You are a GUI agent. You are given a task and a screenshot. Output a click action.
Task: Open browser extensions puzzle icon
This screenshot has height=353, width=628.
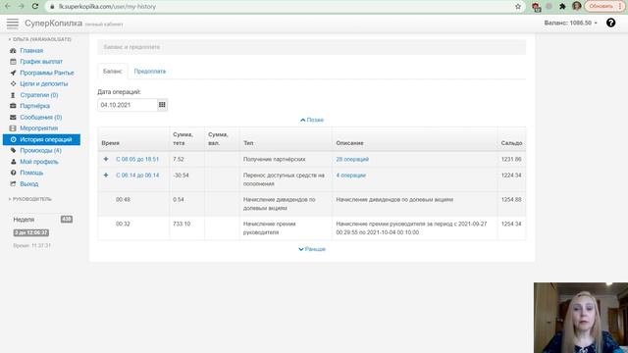562,7
